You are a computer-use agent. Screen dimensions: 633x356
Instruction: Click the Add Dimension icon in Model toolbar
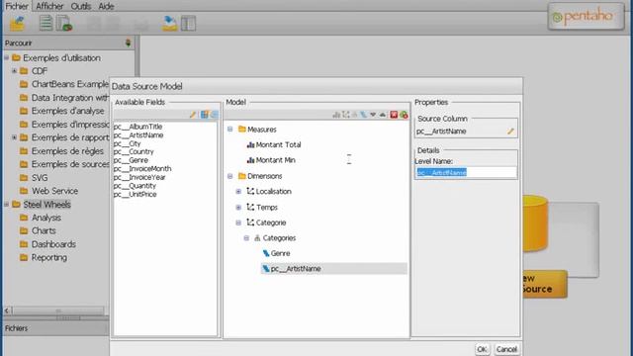click(345, 115)
